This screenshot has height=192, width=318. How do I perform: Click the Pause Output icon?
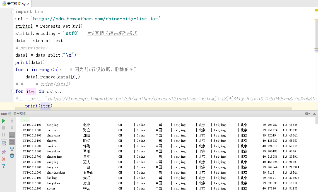(3, 135)
